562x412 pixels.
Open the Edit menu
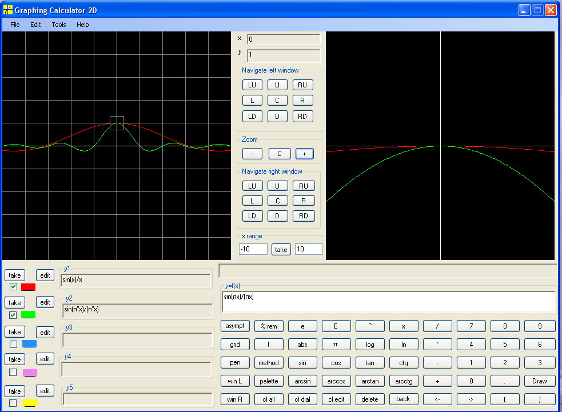click(35, 25)
